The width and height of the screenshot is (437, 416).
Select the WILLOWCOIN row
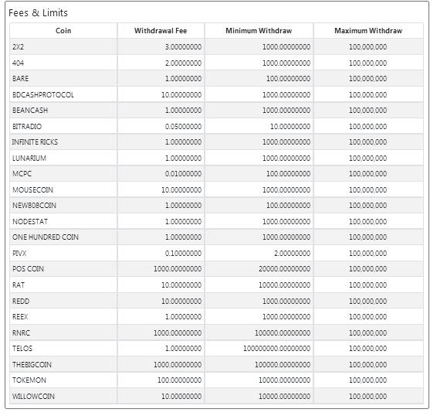216,396
